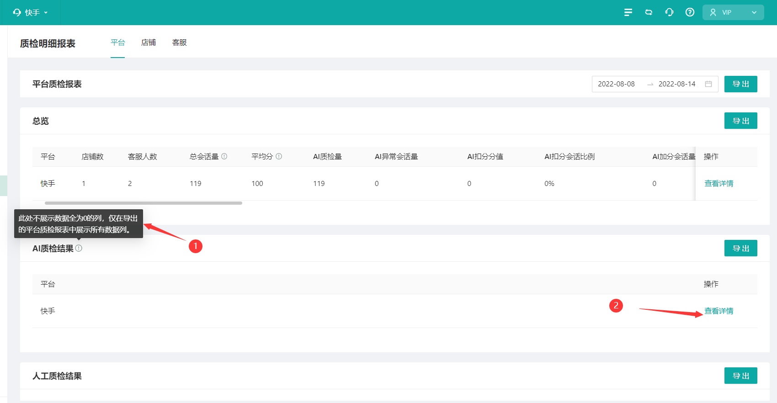Click the 人工质检结果 section heading

(57, 376)
